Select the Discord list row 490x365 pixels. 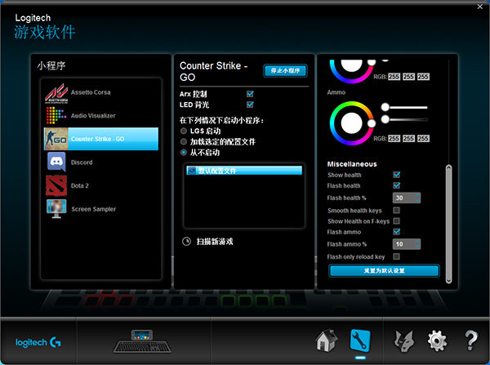pos(101,162)
